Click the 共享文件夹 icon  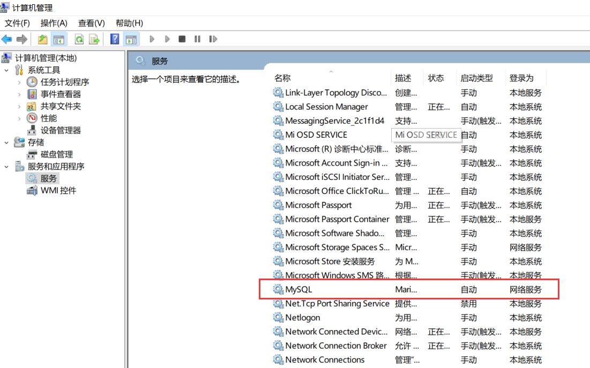click(32, 106)
